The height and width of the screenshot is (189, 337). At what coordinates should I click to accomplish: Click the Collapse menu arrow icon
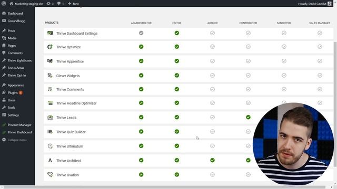pyautogui.click(x=4, y=140)
